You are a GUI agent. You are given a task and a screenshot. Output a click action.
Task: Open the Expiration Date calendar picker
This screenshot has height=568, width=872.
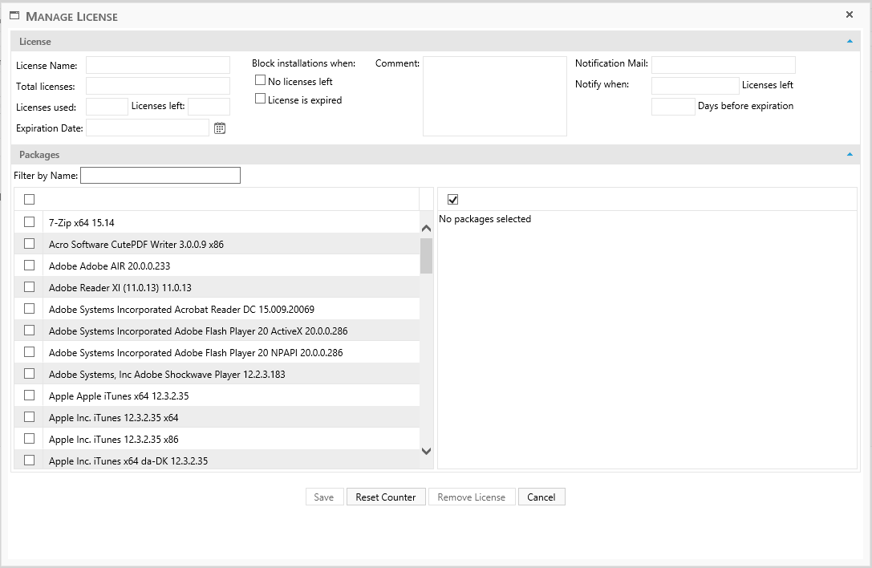click(x=220, y=128)
